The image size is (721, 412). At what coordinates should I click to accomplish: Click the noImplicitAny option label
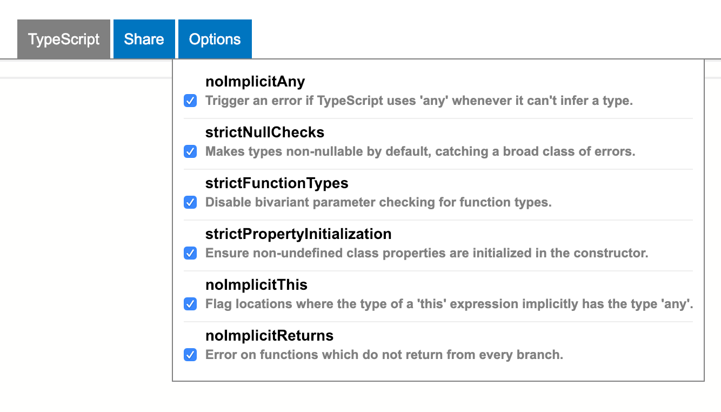255,82
